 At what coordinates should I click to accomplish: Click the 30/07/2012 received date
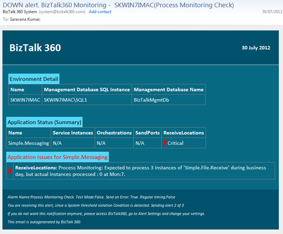(272, 12)
